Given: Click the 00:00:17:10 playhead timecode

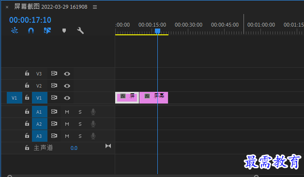Looking at the screenshot, I should (30, 20).
